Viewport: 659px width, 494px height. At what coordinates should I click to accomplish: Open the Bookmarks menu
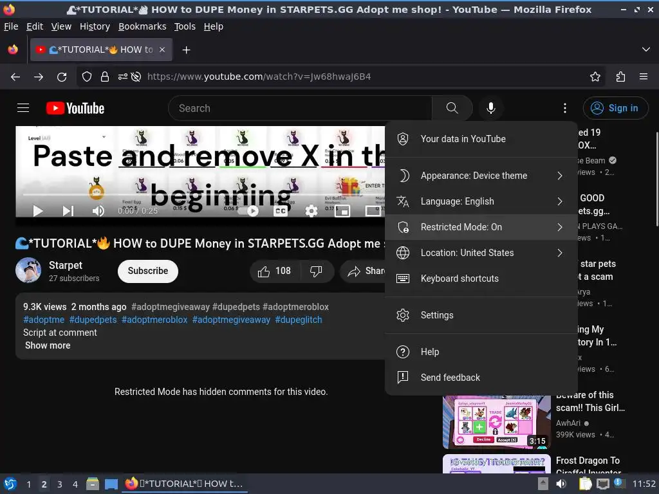point(142,26)
